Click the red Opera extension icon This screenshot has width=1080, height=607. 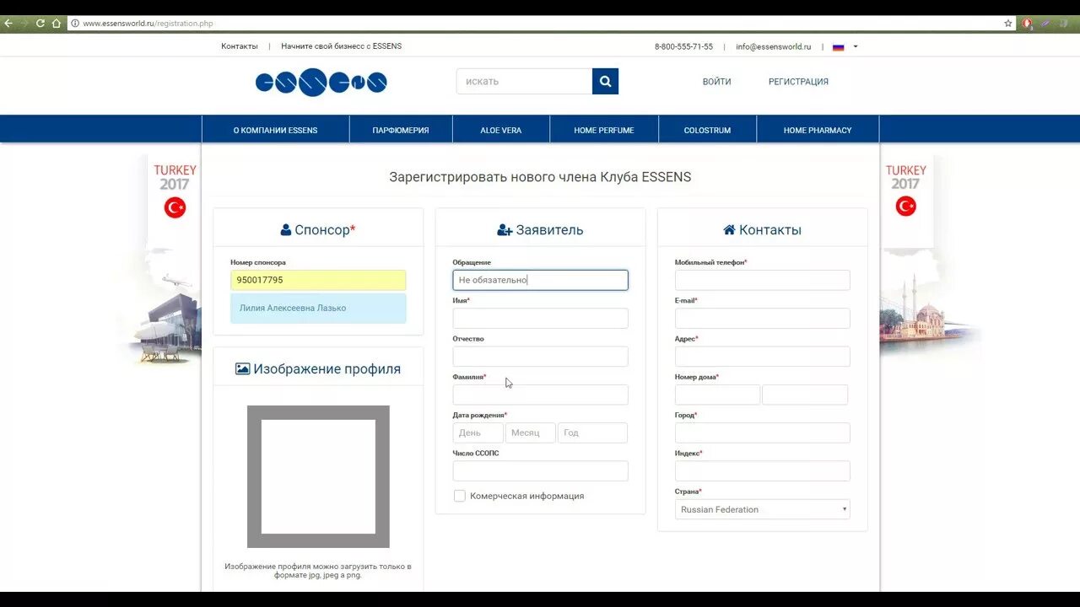tap(1027, 24)
